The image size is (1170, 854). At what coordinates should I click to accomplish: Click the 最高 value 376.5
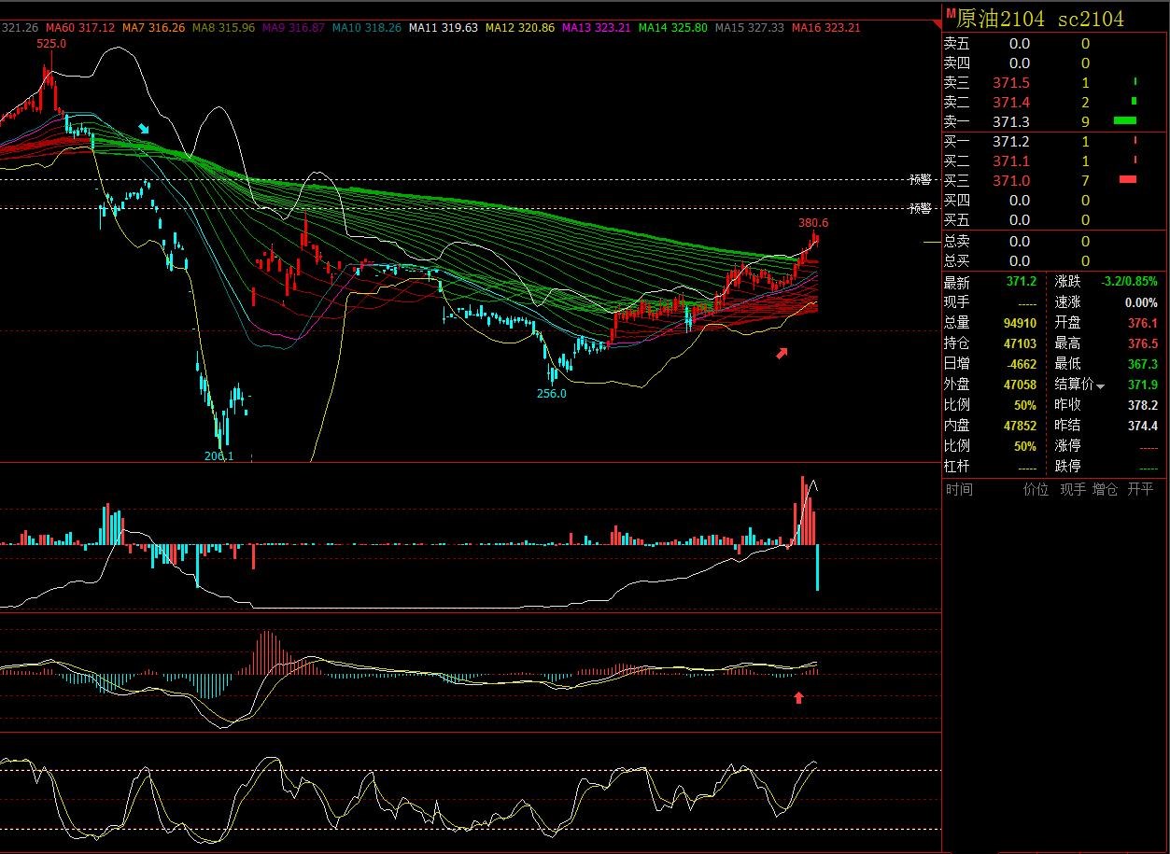point(1143,343)
